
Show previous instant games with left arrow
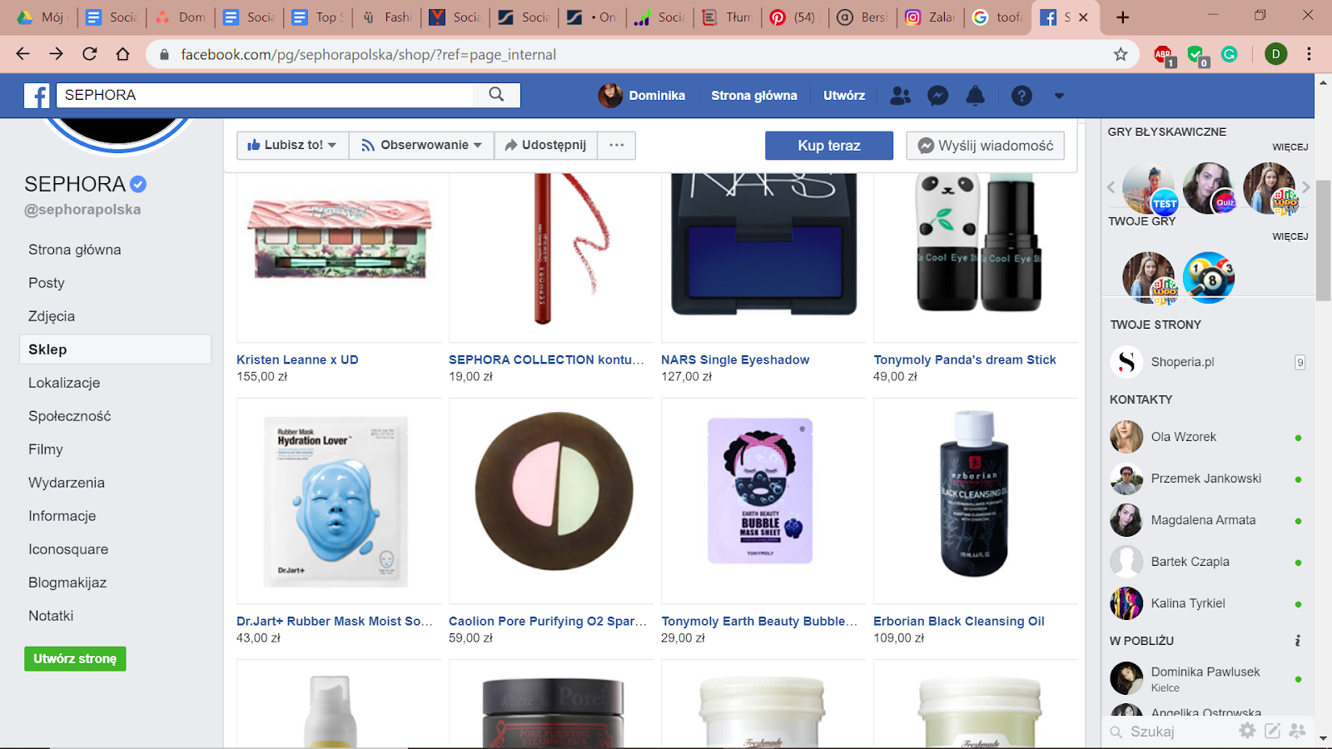(x=1111, y=187)
